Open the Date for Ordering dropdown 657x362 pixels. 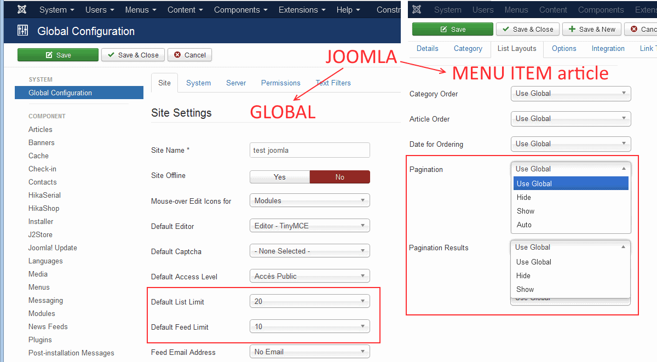(571, 143)
